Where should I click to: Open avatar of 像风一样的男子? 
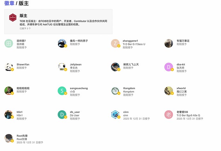pos(62,43)
